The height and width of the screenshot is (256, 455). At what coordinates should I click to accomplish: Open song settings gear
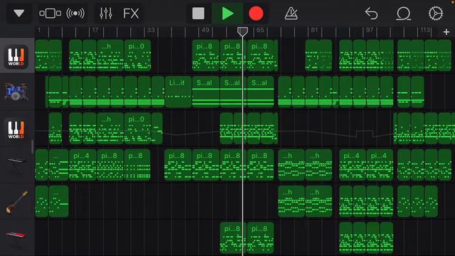pos(436,14)
